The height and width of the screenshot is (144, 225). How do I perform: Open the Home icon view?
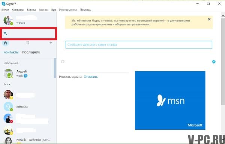(6, 43)
